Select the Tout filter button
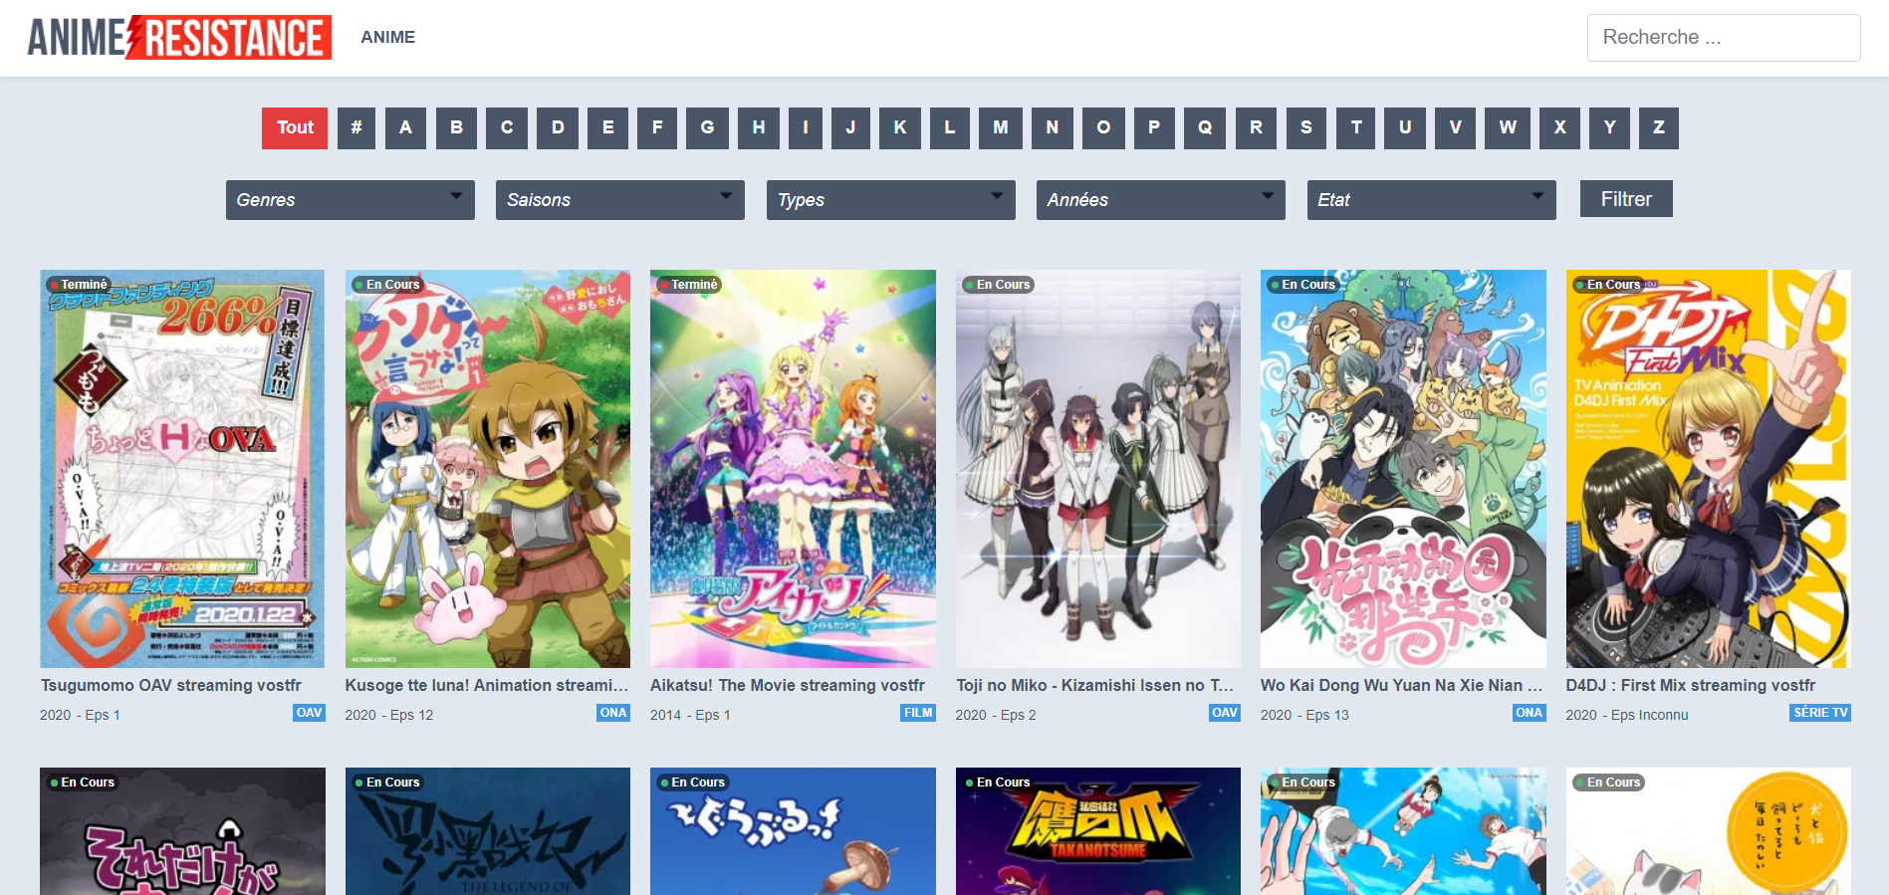The height and width of the screenshot is (895, 1889). [x=295, y=127]
